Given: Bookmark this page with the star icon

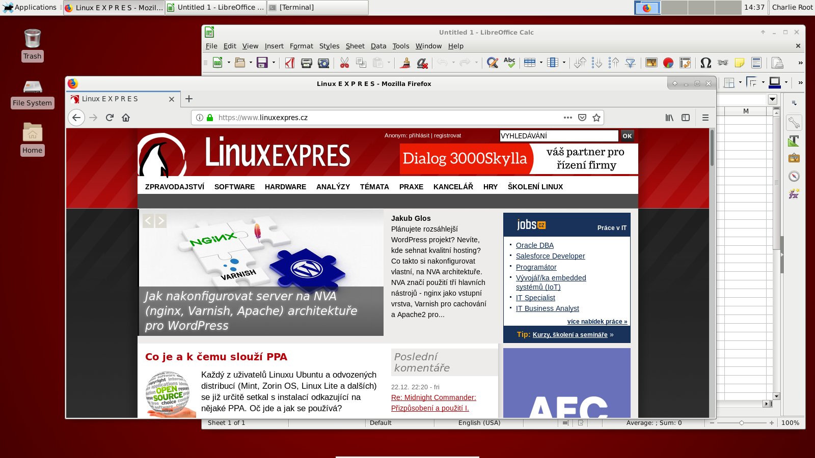Looking at the screenshot, I should (596, 118).
